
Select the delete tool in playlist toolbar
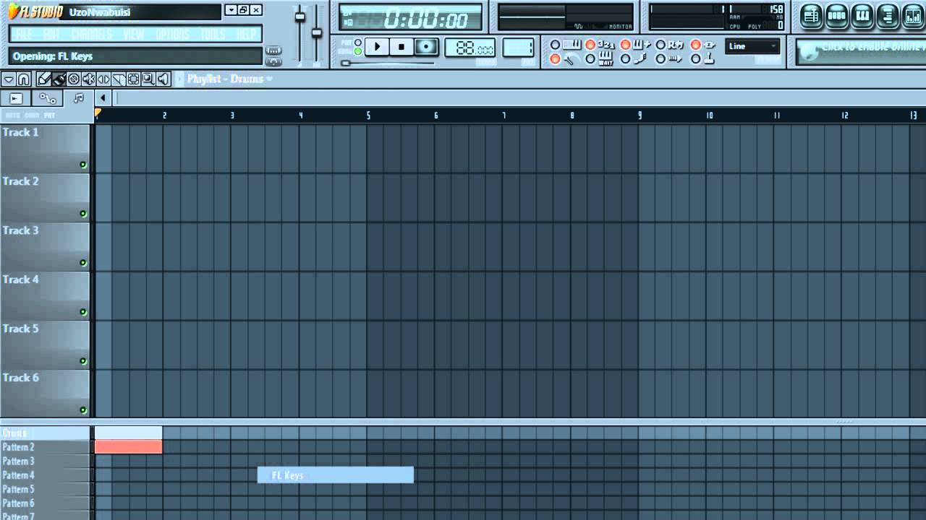[74, 79]
